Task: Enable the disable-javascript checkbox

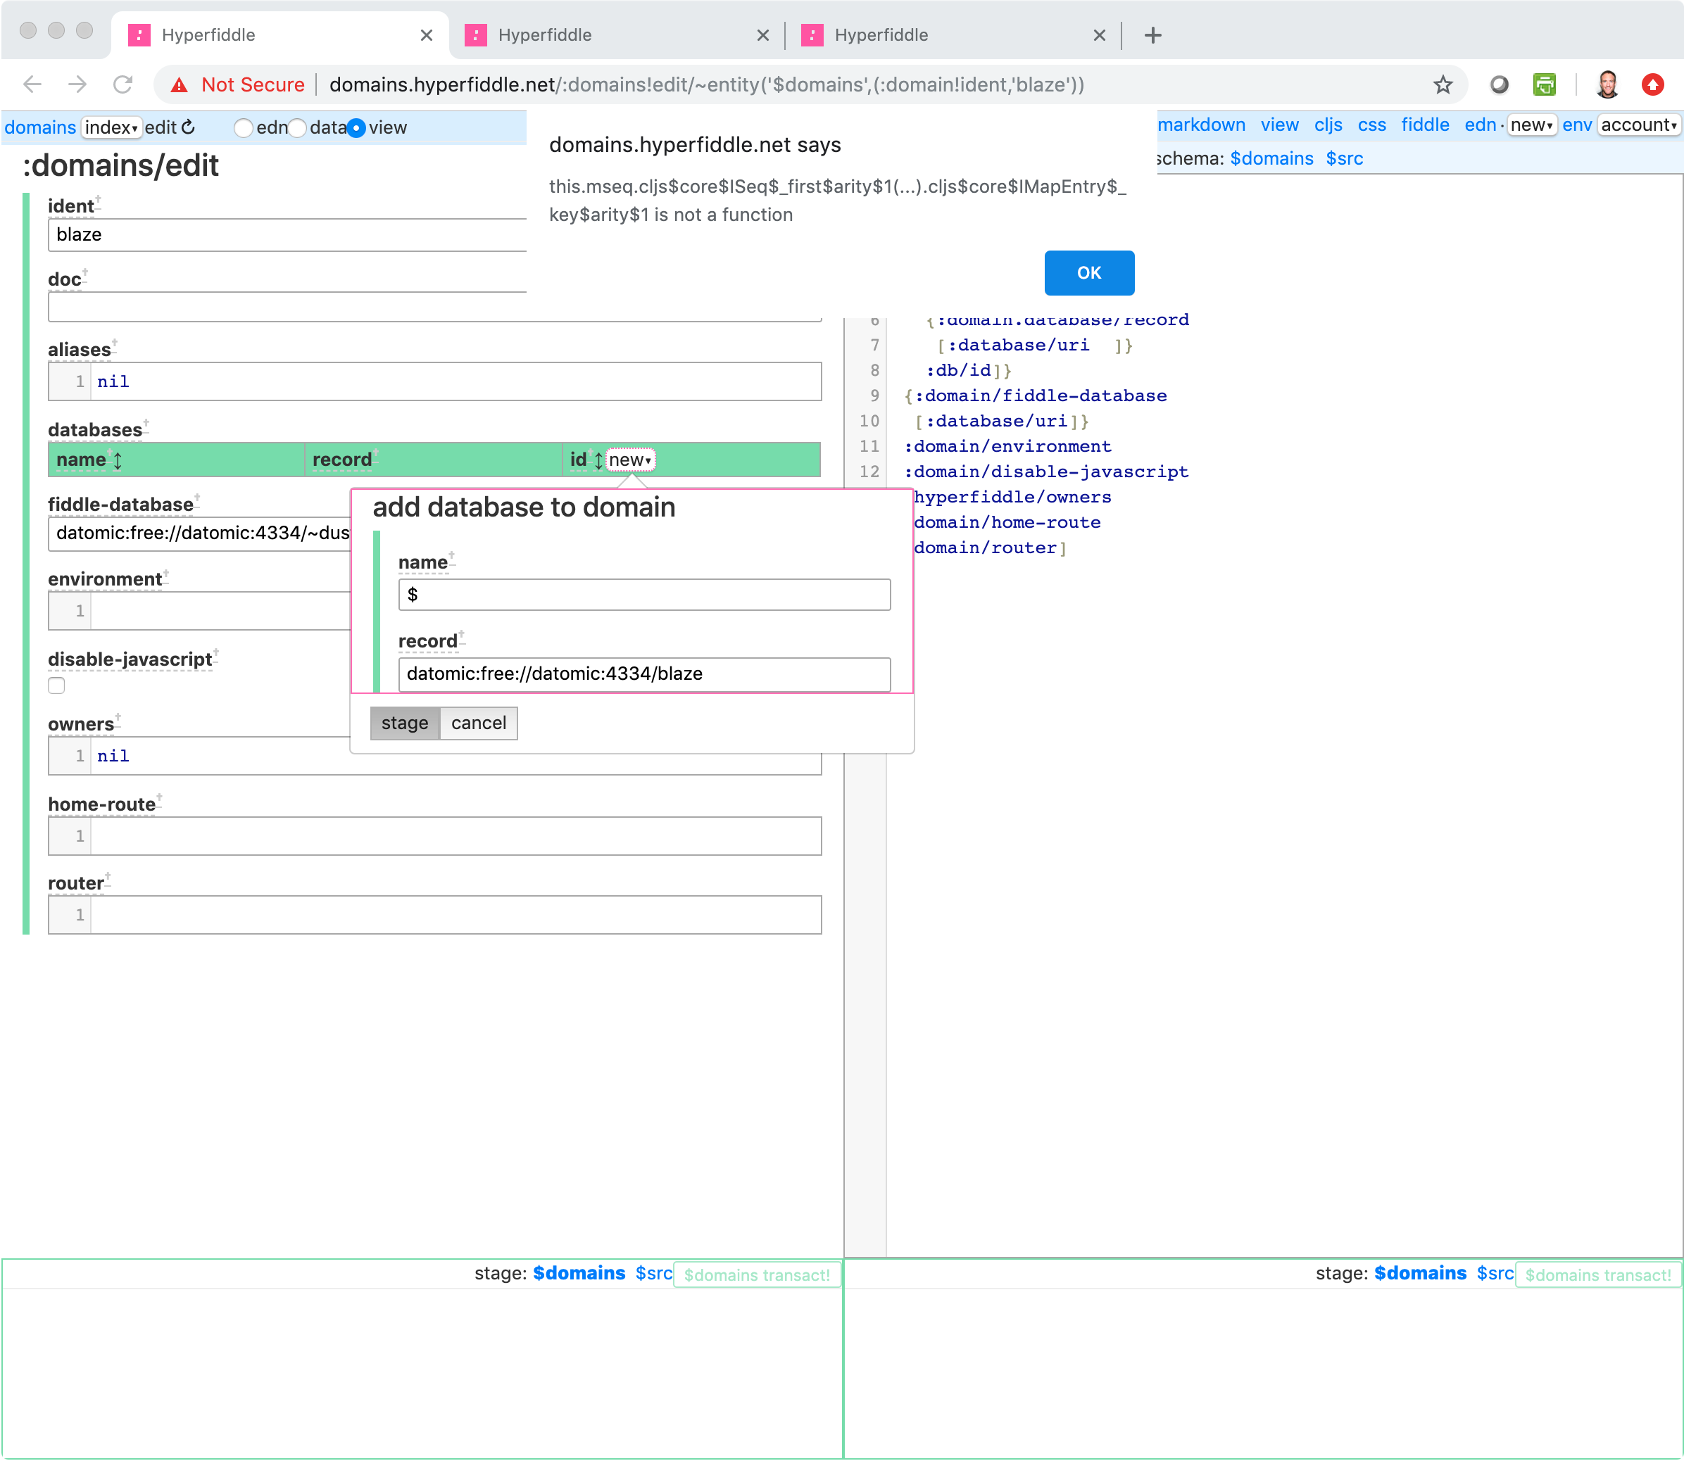Action: 56,685
